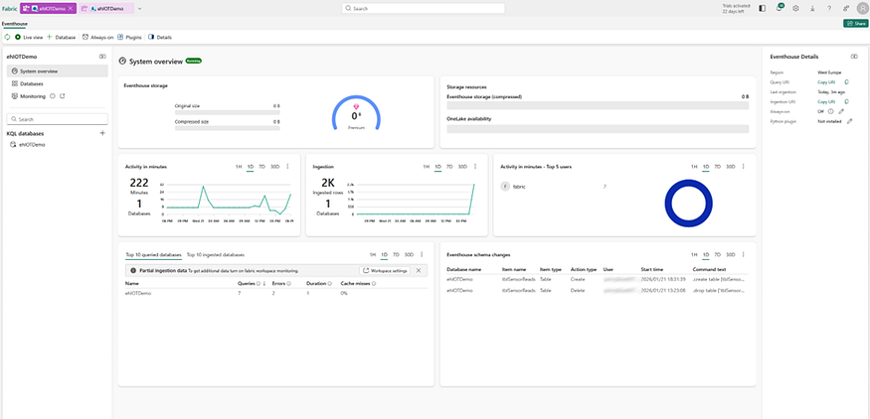Screen dimensions: 870x419
Task: Open more options for Top 5 users card
Action: pos(743,166)
